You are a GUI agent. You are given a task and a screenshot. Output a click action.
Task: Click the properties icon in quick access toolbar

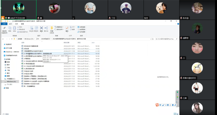pyautogui.click(x=5, y=21)
